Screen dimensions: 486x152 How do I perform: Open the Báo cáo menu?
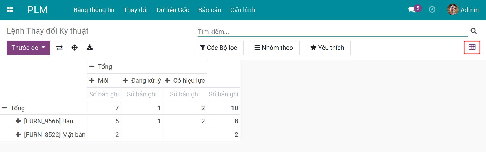(x=210, y=10)
